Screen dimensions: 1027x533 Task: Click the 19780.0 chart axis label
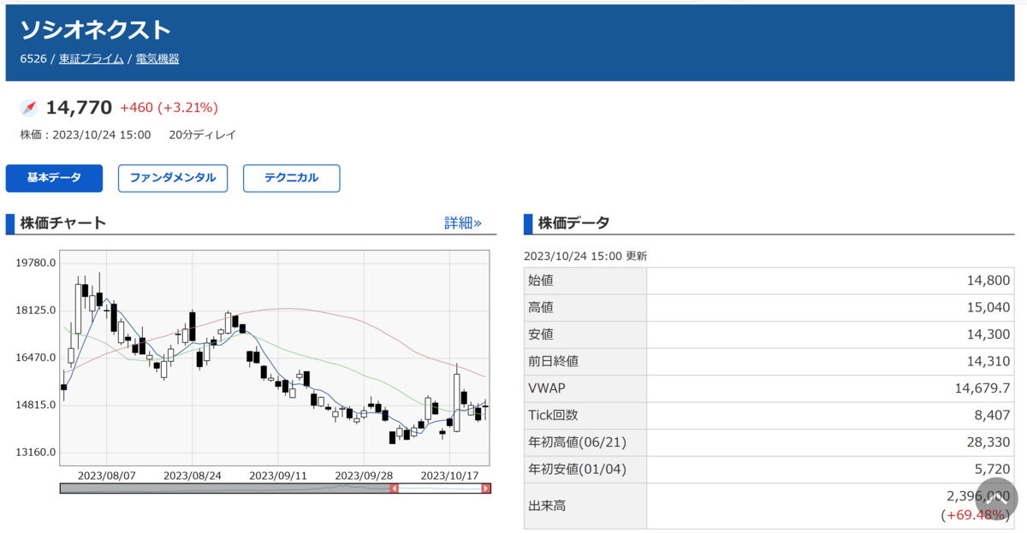(36, 263)
